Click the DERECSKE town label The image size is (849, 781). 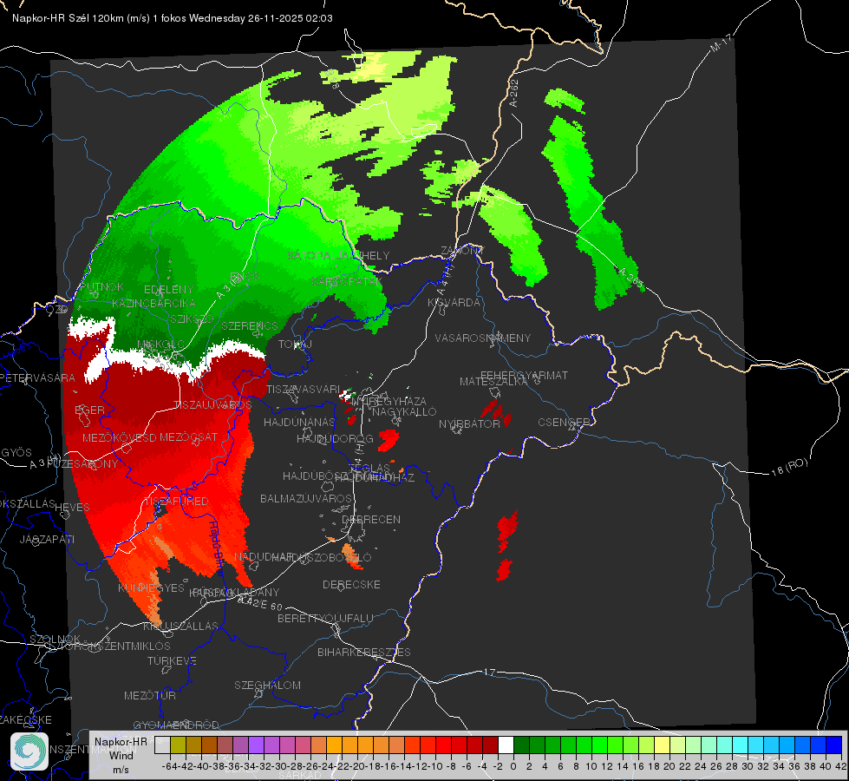[351, 584]
